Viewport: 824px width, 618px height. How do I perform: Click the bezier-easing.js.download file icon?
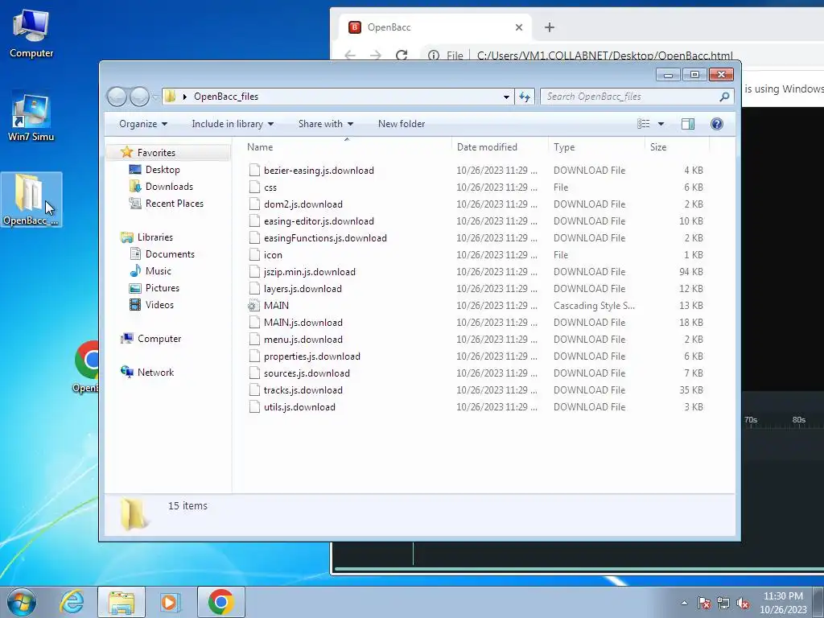tap(254, 171)
